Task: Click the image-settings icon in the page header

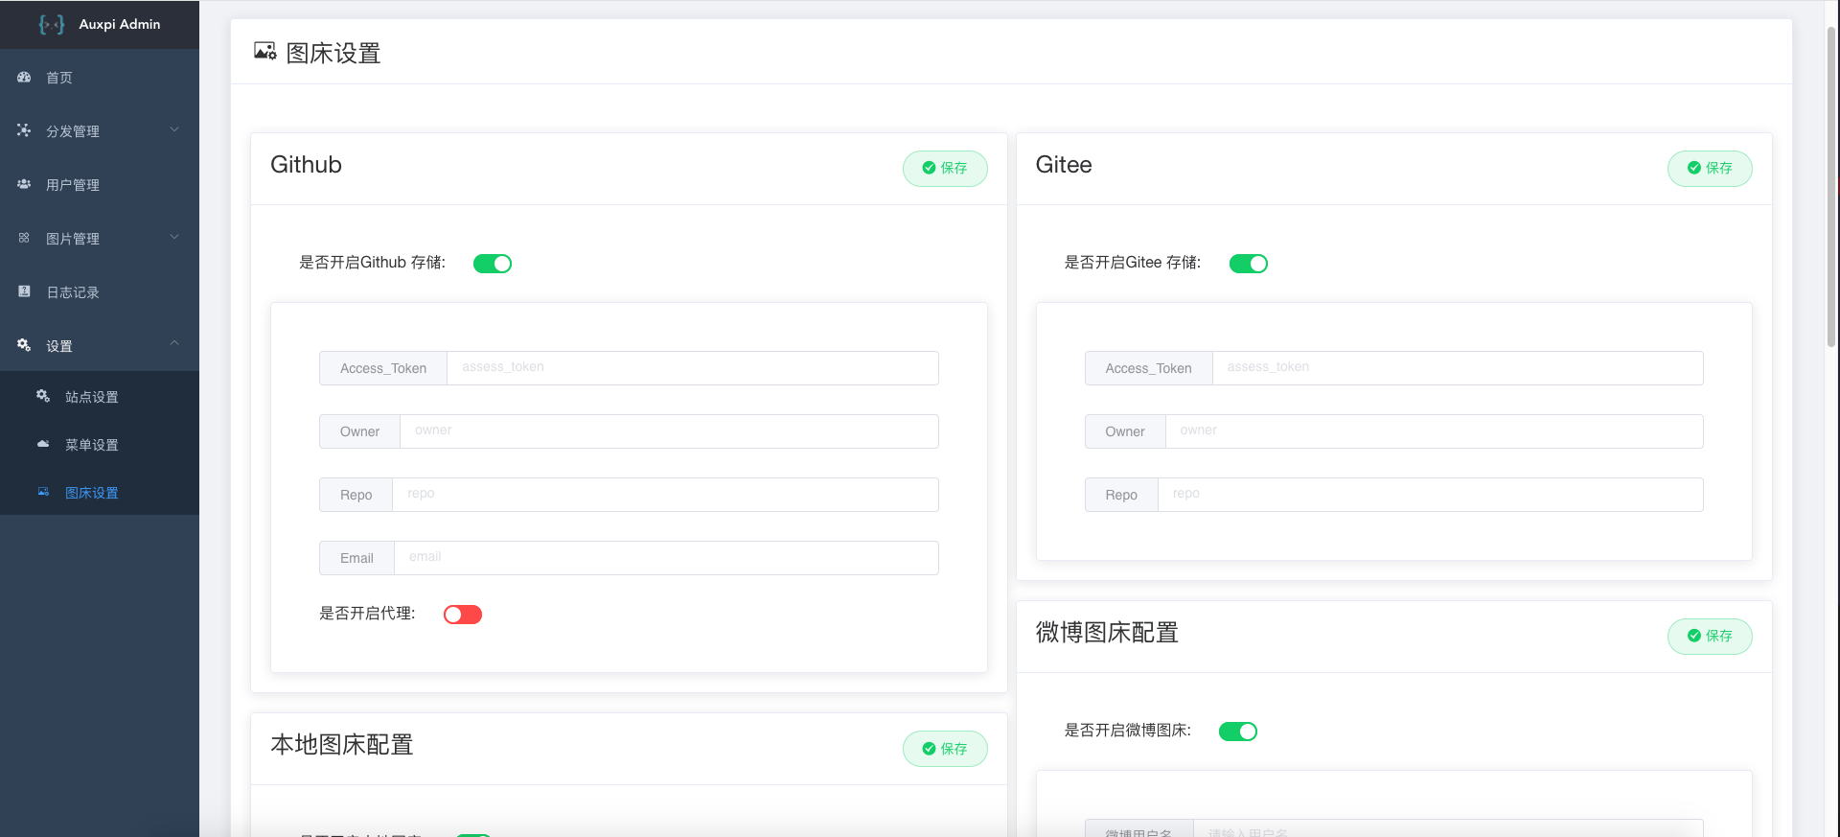Action: click(265, 51)
